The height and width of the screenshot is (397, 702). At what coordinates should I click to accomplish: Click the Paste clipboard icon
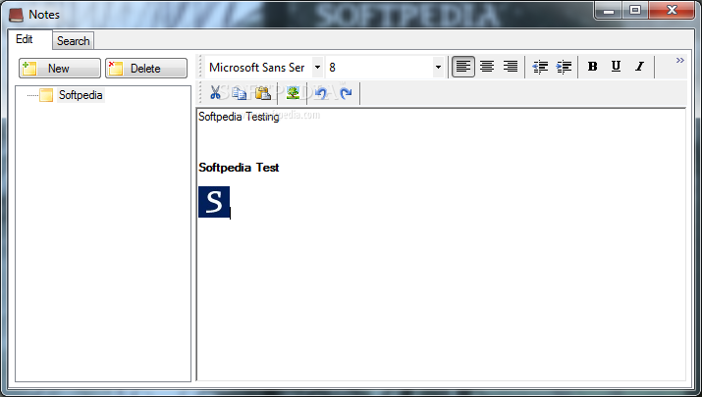pos(263,93)
